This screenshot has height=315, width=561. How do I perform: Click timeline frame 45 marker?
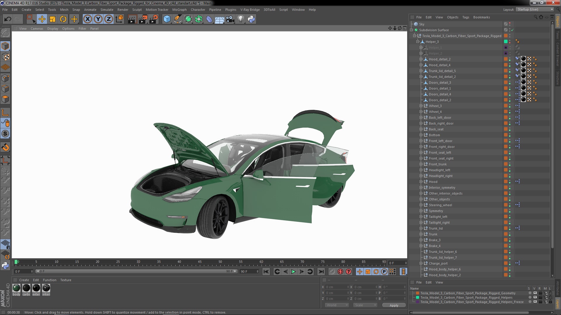pos(200,262)
